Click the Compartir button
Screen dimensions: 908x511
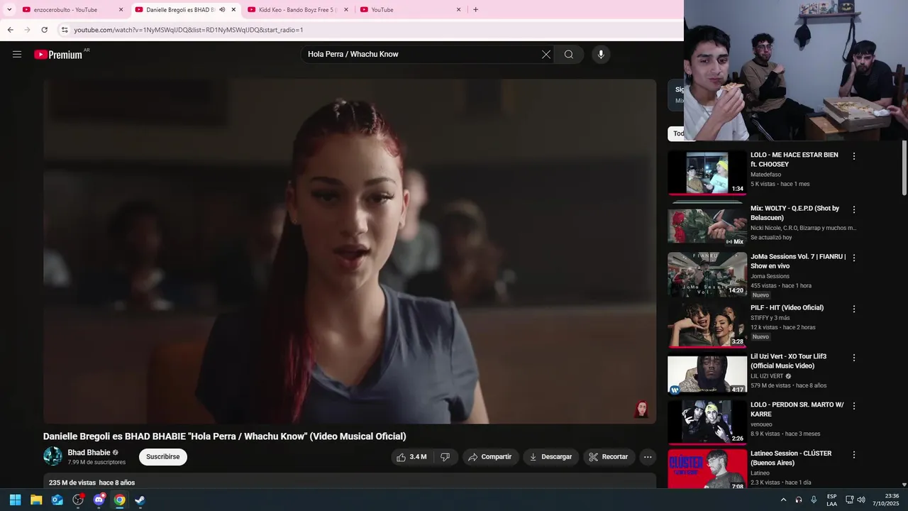pyautogui.click(x=490, y=457)
